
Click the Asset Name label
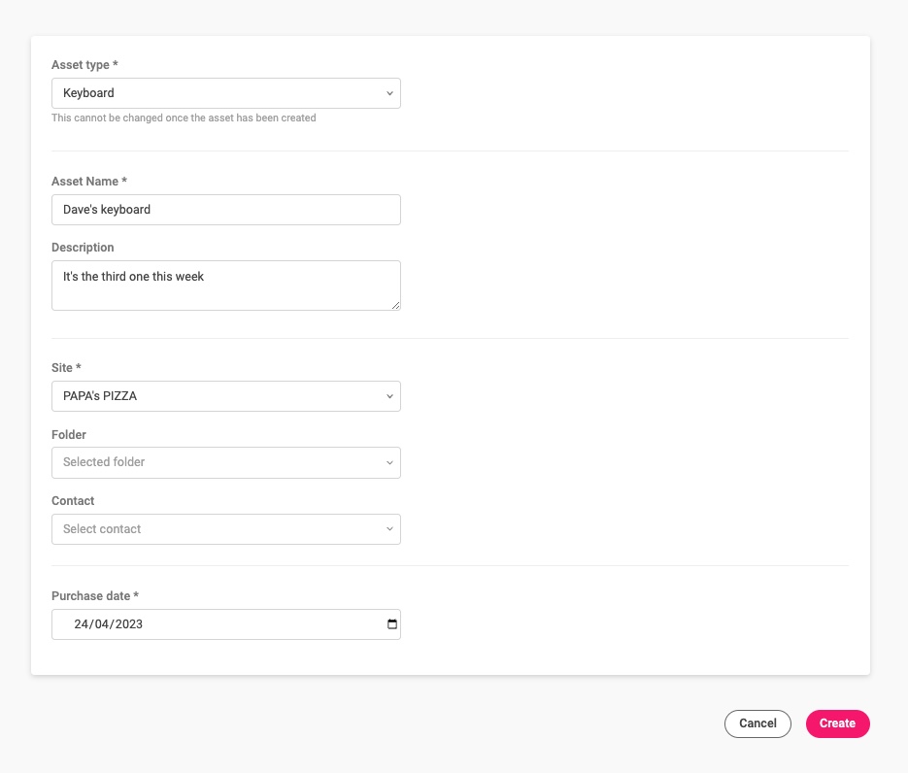tap(88, 182)
